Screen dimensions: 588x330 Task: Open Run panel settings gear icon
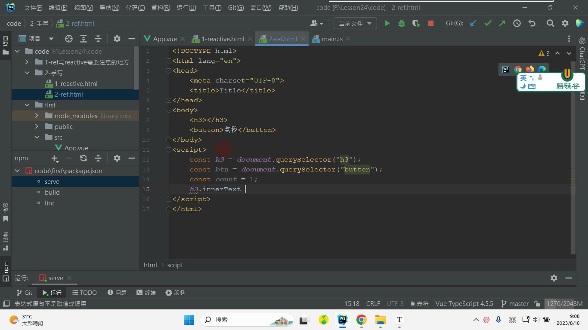click(x=554, y=278)
